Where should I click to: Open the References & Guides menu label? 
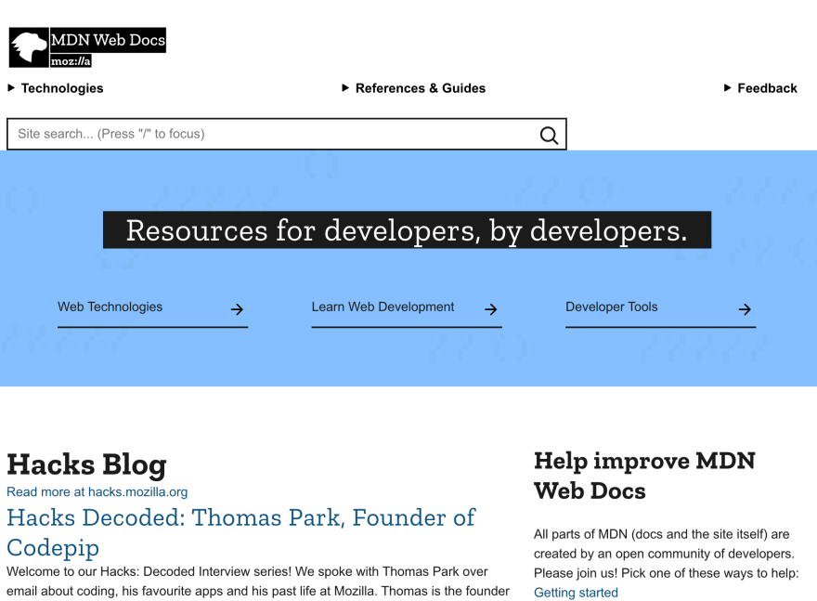tap(421, 88)
